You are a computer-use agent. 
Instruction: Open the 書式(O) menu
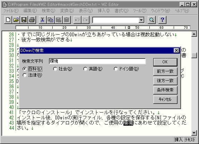coord(121,11)
